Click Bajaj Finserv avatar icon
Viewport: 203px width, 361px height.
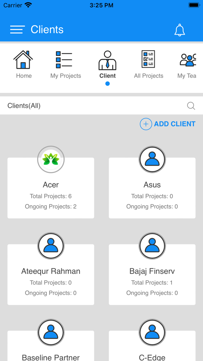(x=152, y=246)
